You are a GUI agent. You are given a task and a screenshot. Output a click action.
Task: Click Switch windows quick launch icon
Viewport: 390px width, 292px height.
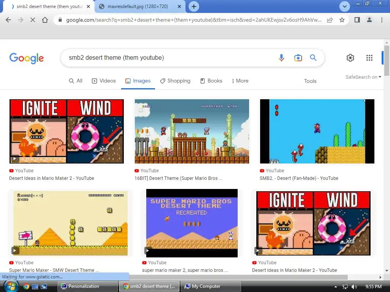point(44,287)
